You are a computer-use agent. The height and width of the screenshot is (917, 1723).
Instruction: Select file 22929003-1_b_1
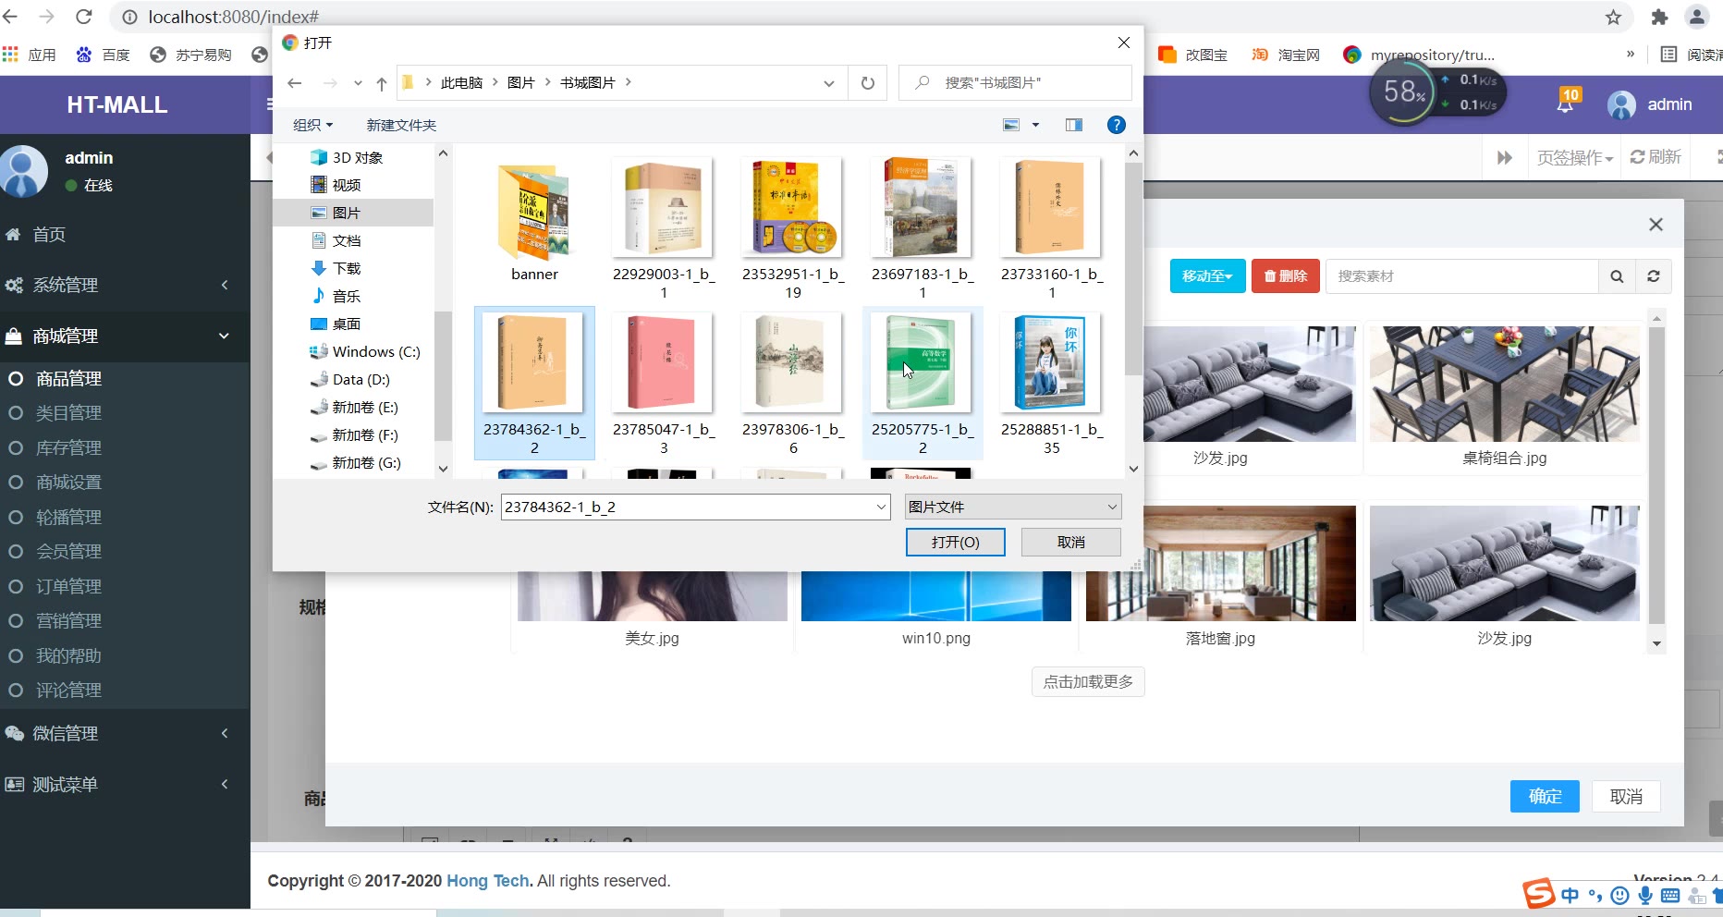(x=664, y=227)
